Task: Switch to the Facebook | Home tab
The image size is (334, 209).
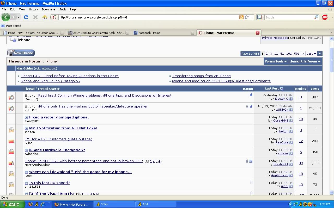Action: 163,33
